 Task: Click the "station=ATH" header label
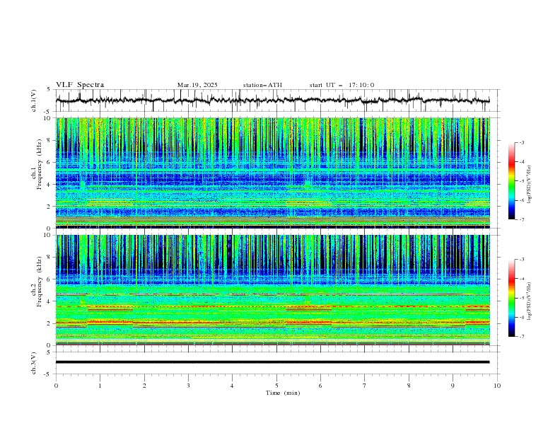pyautogui.click(x=262, y=85)
